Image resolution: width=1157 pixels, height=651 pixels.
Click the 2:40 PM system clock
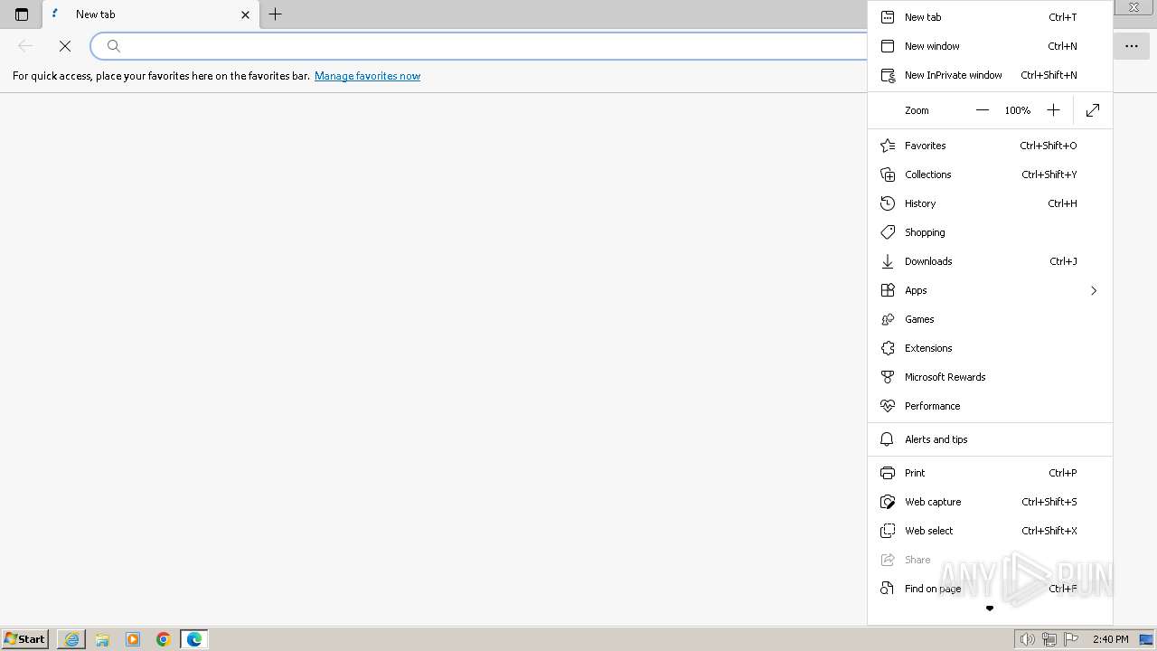tap(1110, 639)
